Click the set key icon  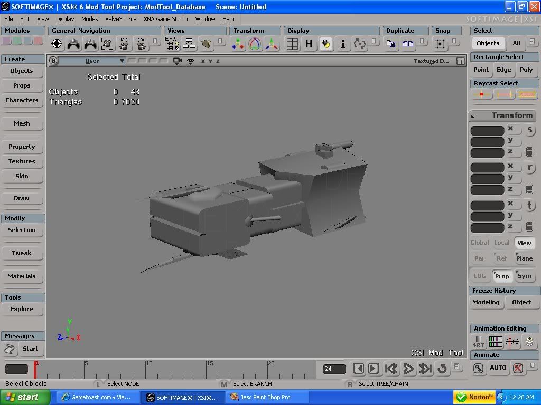coord(479,368)
